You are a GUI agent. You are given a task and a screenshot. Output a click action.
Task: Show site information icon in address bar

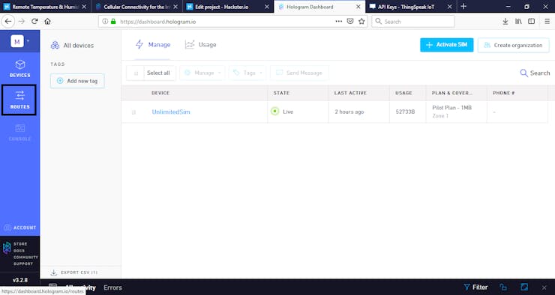tap(105, 22)
